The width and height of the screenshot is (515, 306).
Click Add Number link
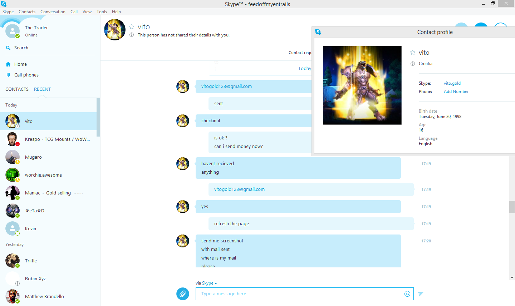point(456,92)
